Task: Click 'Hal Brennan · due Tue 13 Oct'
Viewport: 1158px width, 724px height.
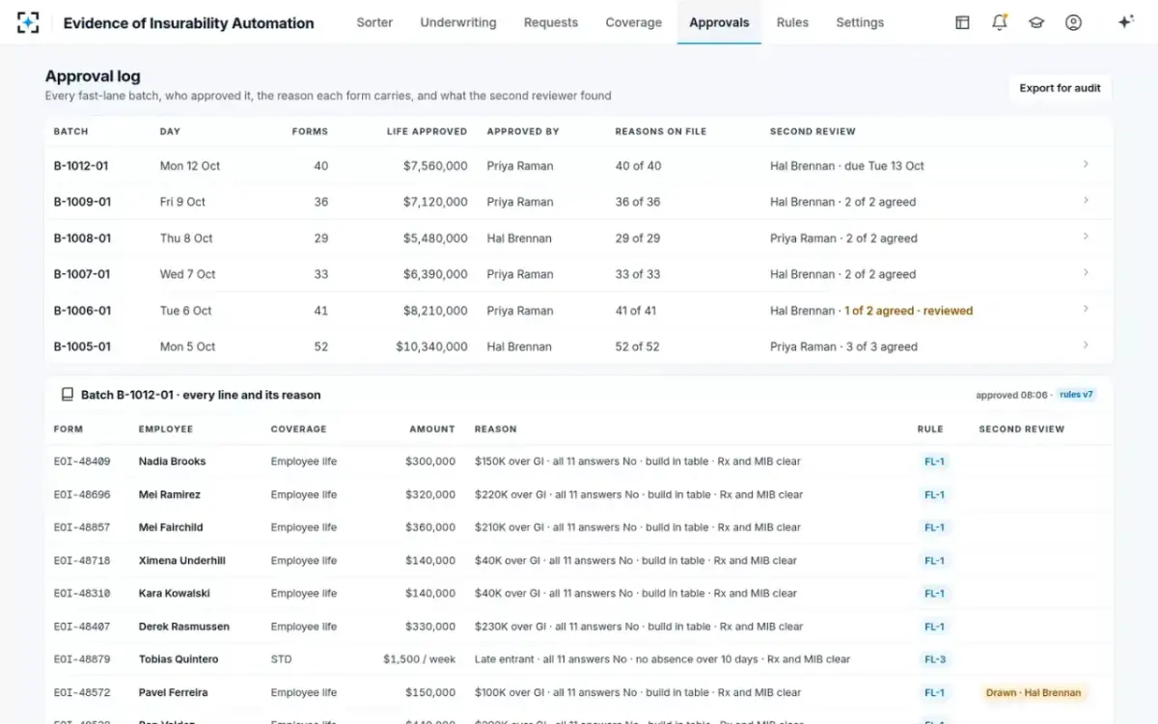Action: (847, 166)
